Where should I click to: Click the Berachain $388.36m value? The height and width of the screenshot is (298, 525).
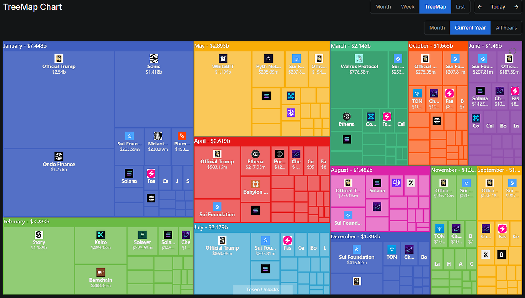coord(101,285)
